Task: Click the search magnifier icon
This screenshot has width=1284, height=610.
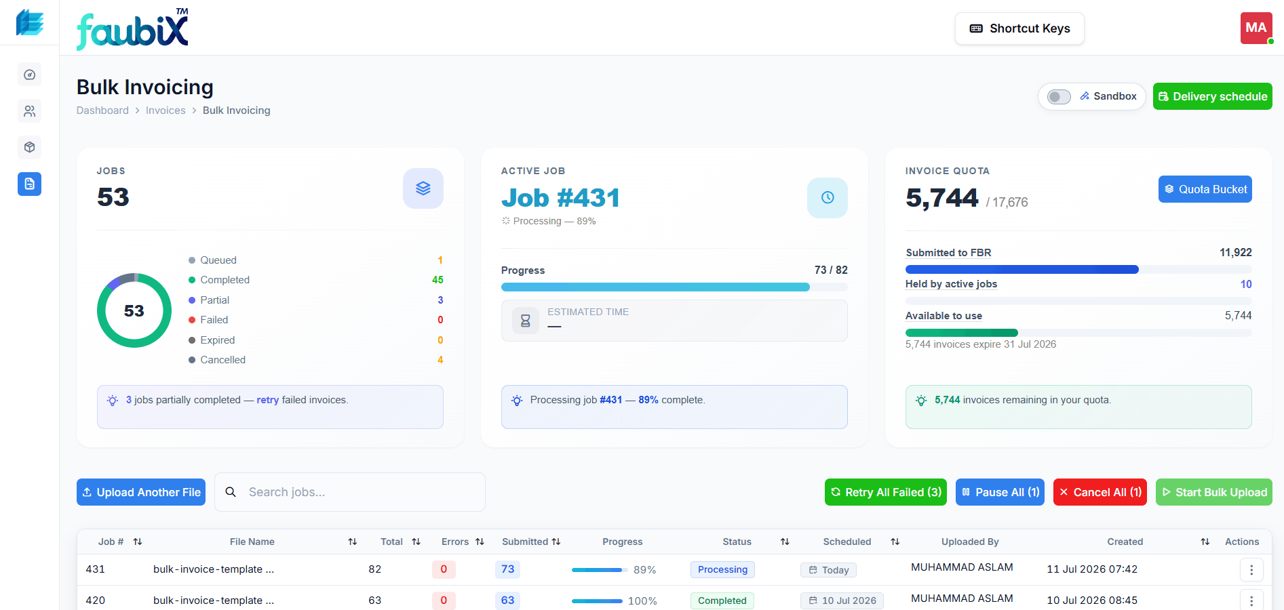Action: click(x=231, y=492)
